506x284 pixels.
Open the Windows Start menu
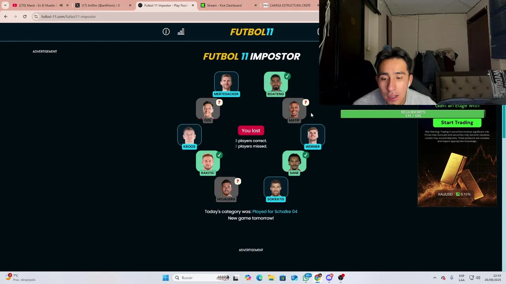tap(166, 278)
